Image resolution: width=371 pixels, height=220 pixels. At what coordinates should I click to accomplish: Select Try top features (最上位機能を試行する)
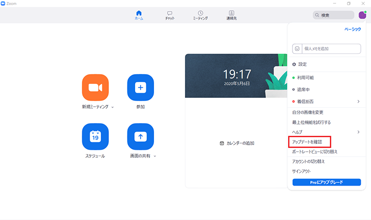point(311,122)
